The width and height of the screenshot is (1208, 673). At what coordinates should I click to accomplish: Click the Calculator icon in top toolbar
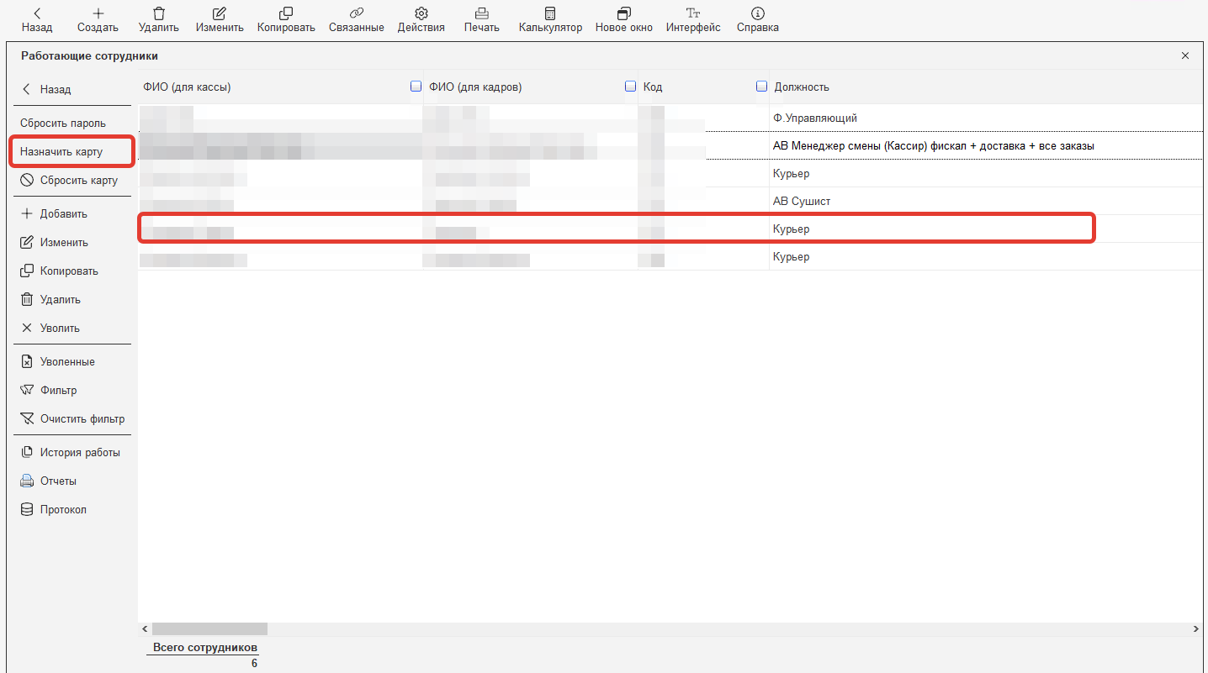point(550,13)
